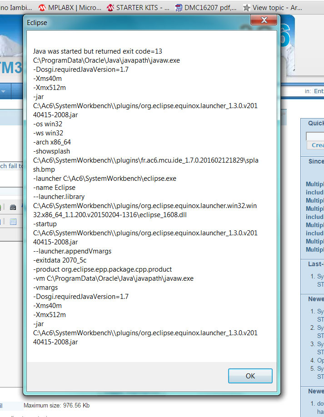Image resolution: width=324 pixels, height=417 pixels.
Task: Open item 5 in the first Newest list
Action: [x=320, y=368]
